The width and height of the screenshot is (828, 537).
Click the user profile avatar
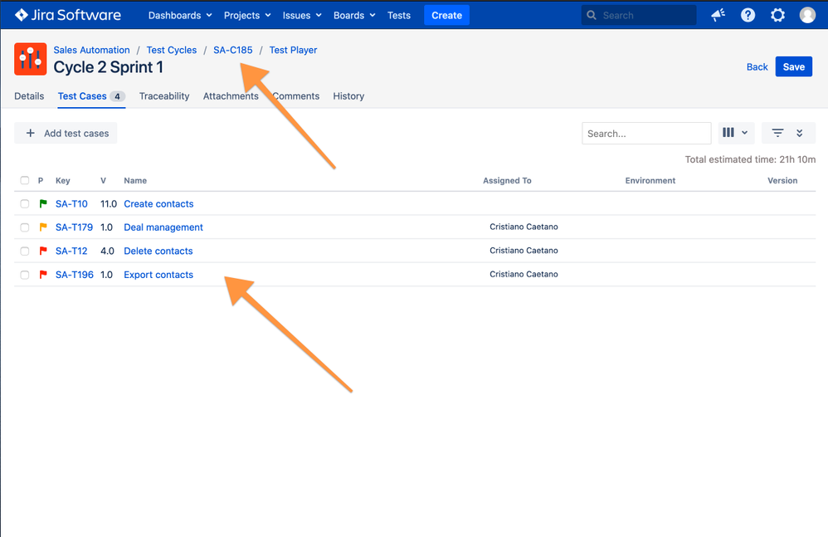point(807,15)
